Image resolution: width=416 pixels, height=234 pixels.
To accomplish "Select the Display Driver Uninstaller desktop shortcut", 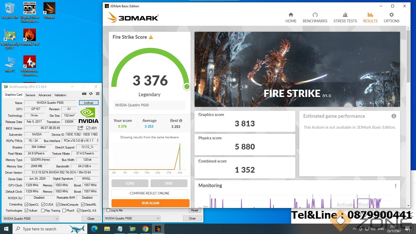I will (30, 12).
